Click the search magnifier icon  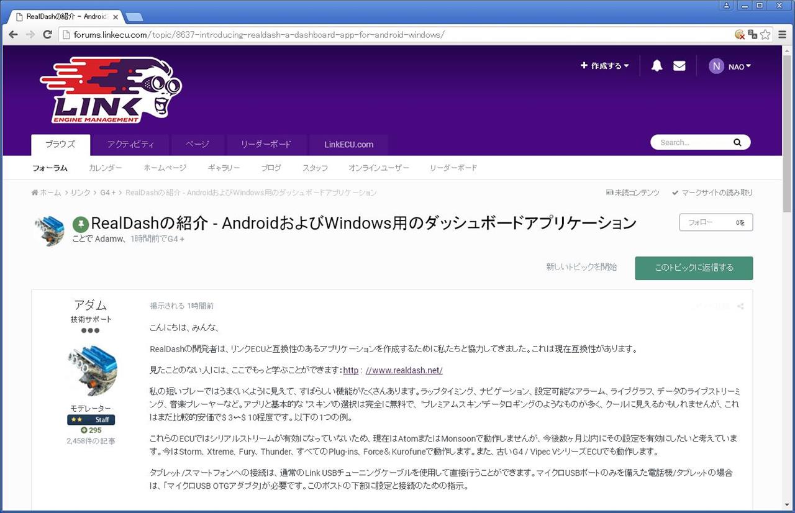pyautogui.click(x=737, y=143)
